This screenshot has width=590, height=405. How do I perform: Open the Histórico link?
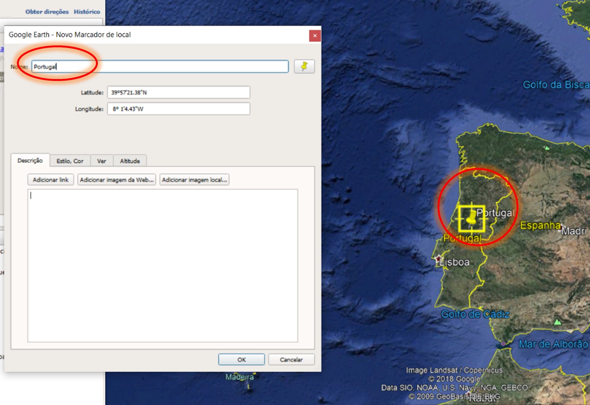point(87,12)
